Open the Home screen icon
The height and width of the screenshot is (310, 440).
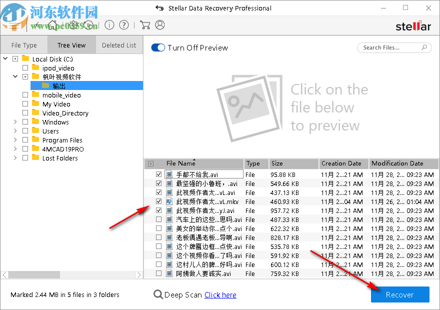(52, 25)
